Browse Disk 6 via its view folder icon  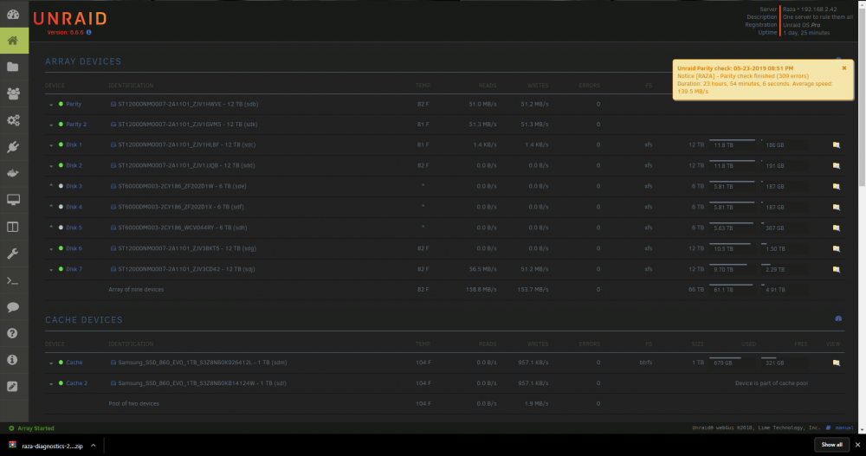(x=837, y=249)
